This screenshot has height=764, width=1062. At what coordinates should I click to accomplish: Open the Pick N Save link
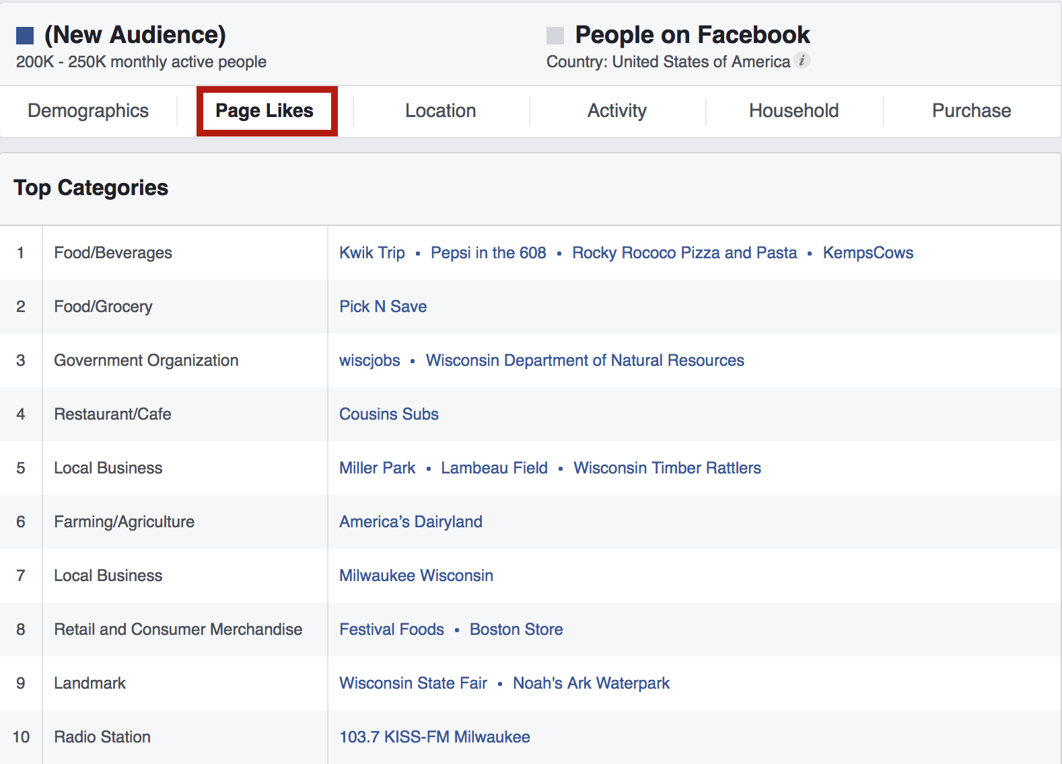[x=383, y=307]
